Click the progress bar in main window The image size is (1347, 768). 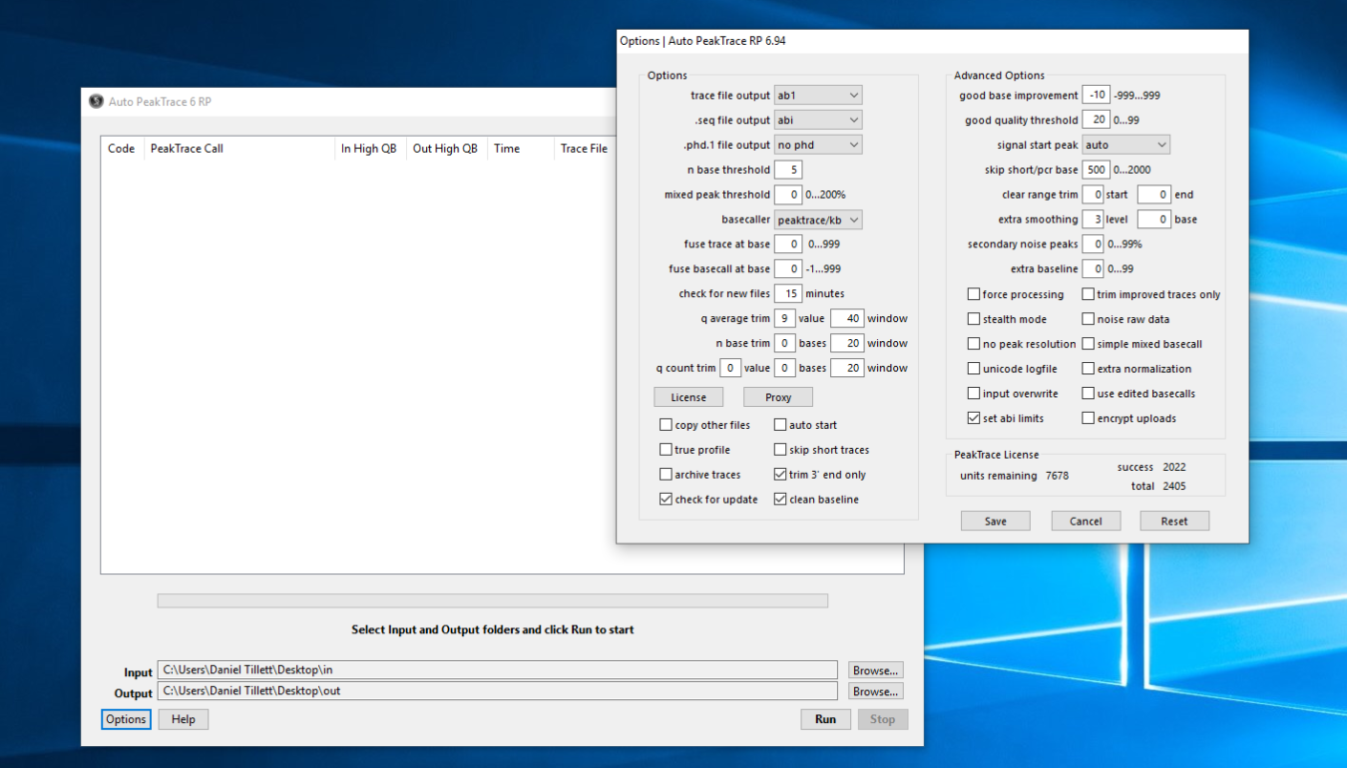tap(492, 601)
